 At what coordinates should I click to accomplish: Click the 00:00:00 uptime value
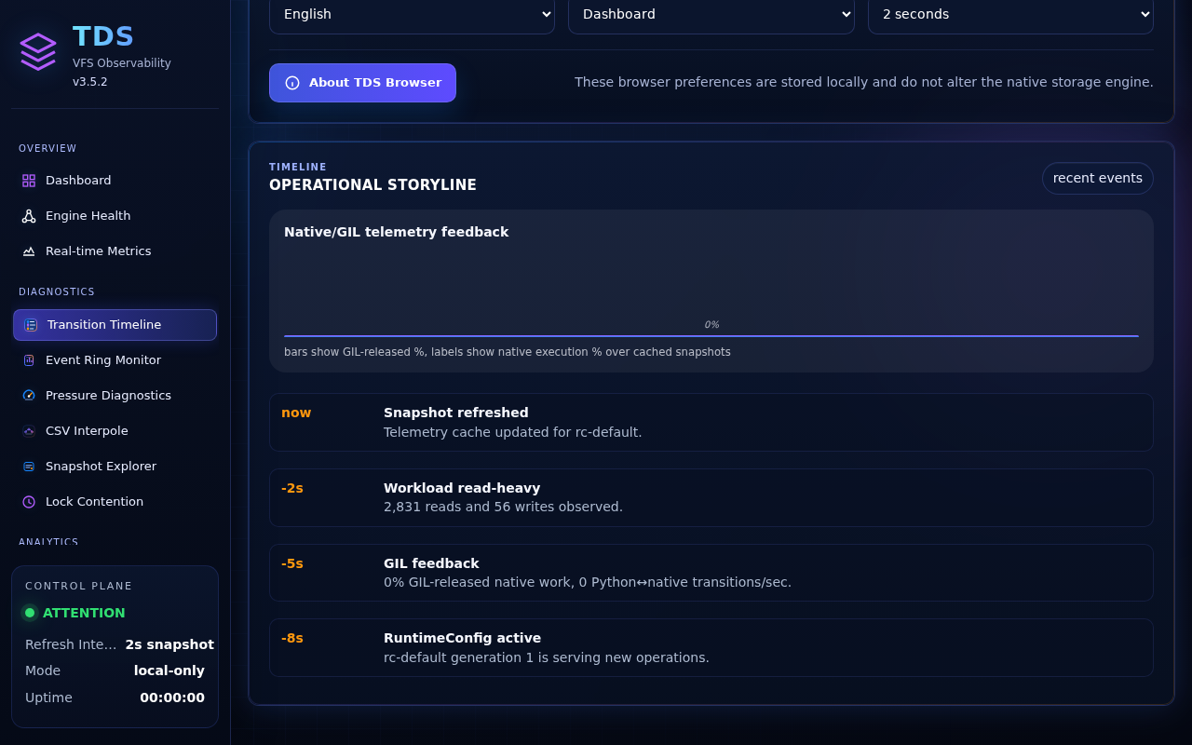(172, 698)
